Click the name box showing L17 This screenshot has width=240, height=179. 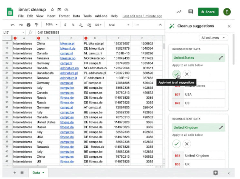(x=14, y=33)
